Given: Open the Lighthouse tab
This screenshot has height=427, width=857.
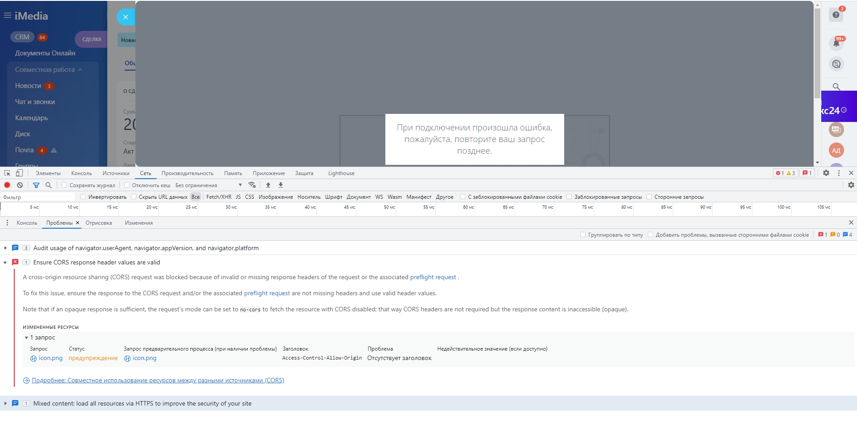Looking at the screenshot, I should click(x=341, y=173).
